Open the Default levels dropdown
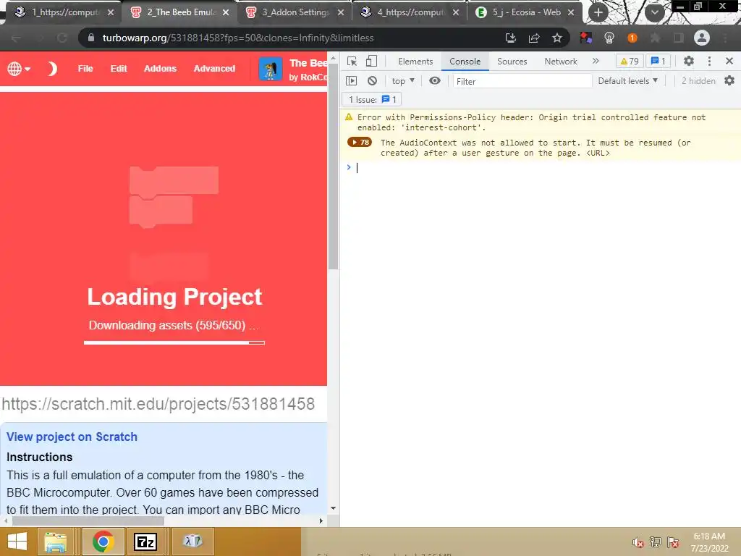The image size is (741, 556). (627, 81)
